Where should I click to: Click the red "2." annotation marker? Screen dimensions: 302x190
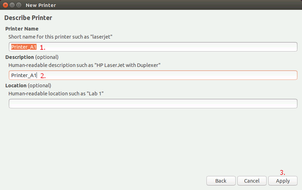point(43,76)
